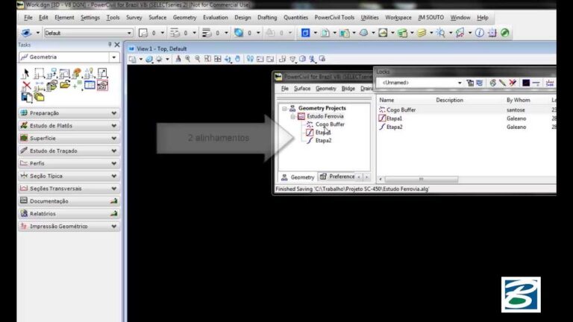Click the blue square models icon in the main toolbar
The image size is (573, 322).
pos(305,33)
